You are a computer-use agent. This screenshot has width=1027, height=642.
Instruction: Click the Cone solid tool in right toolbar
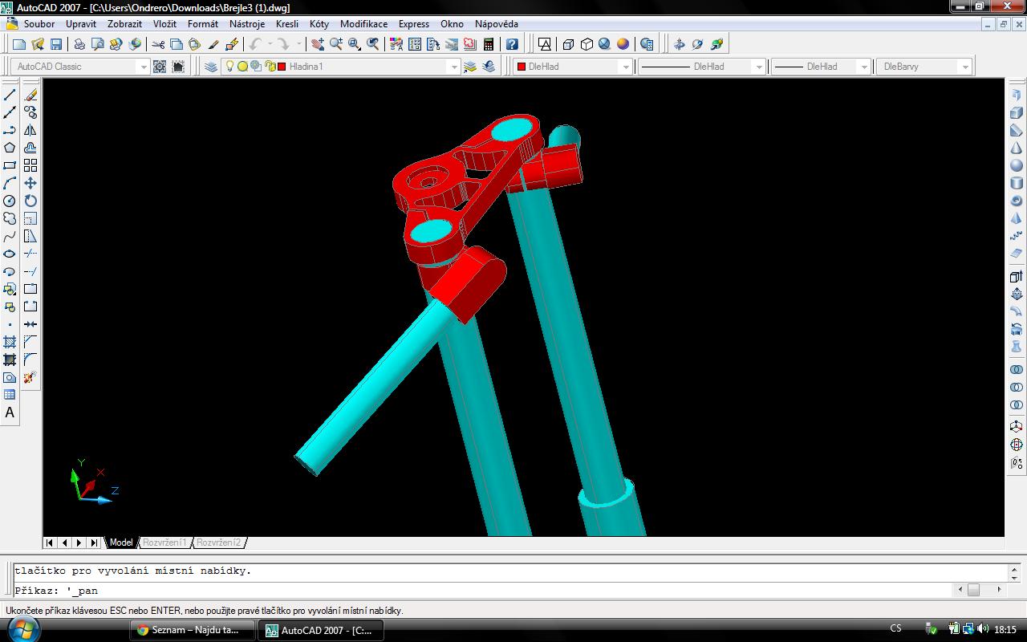click(1017, 148)
